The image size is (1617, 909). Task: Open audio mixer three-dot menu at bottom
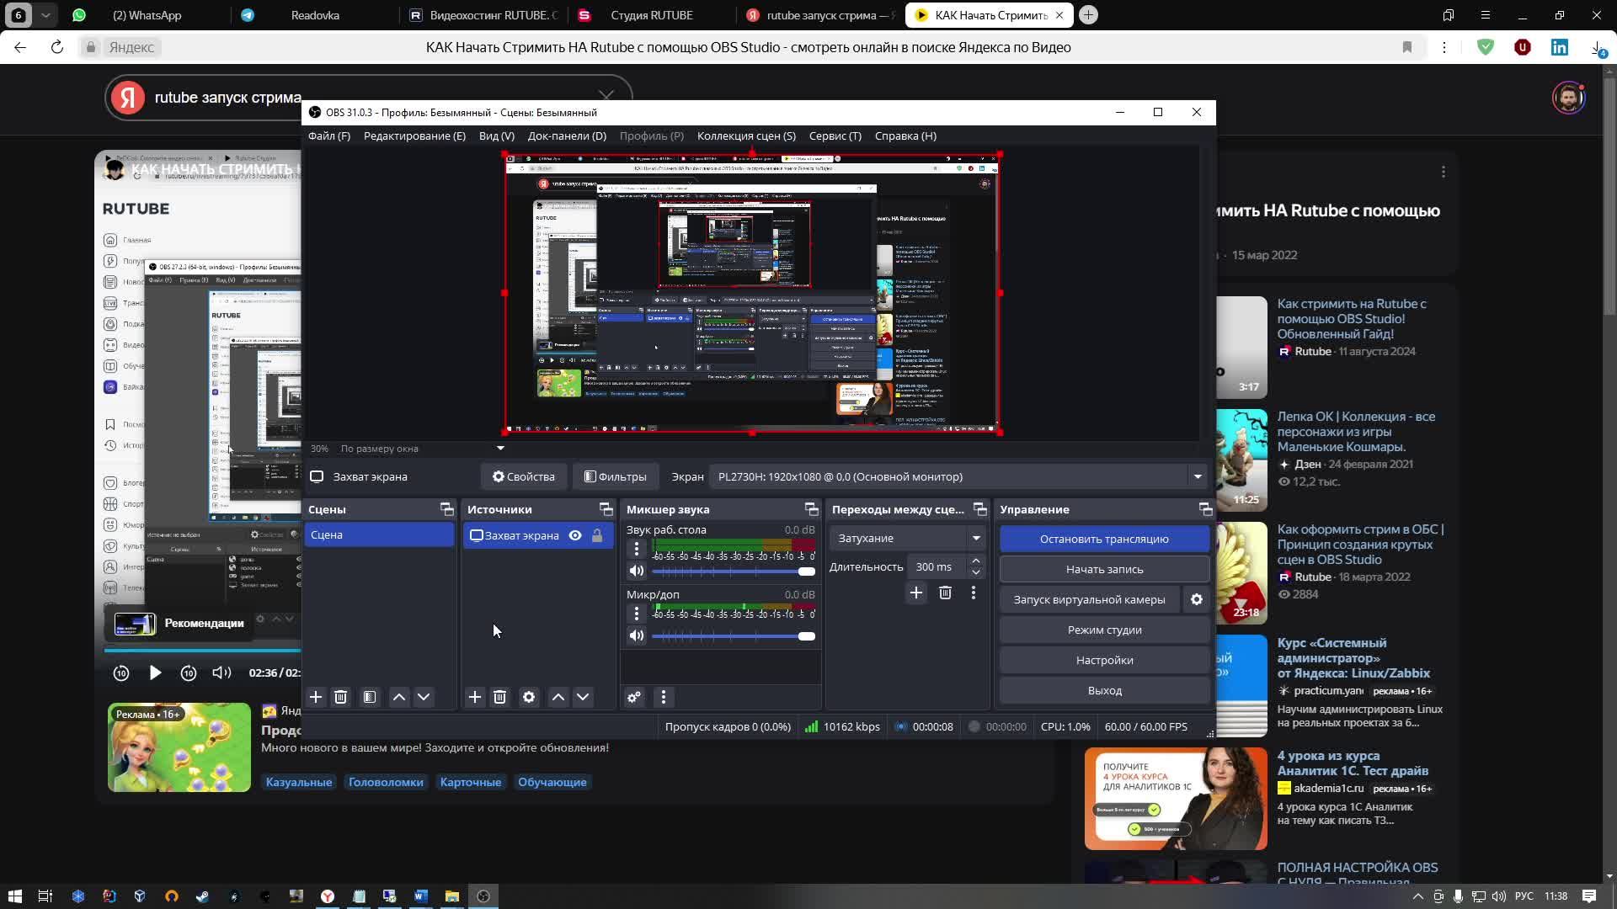click(664, 697)
